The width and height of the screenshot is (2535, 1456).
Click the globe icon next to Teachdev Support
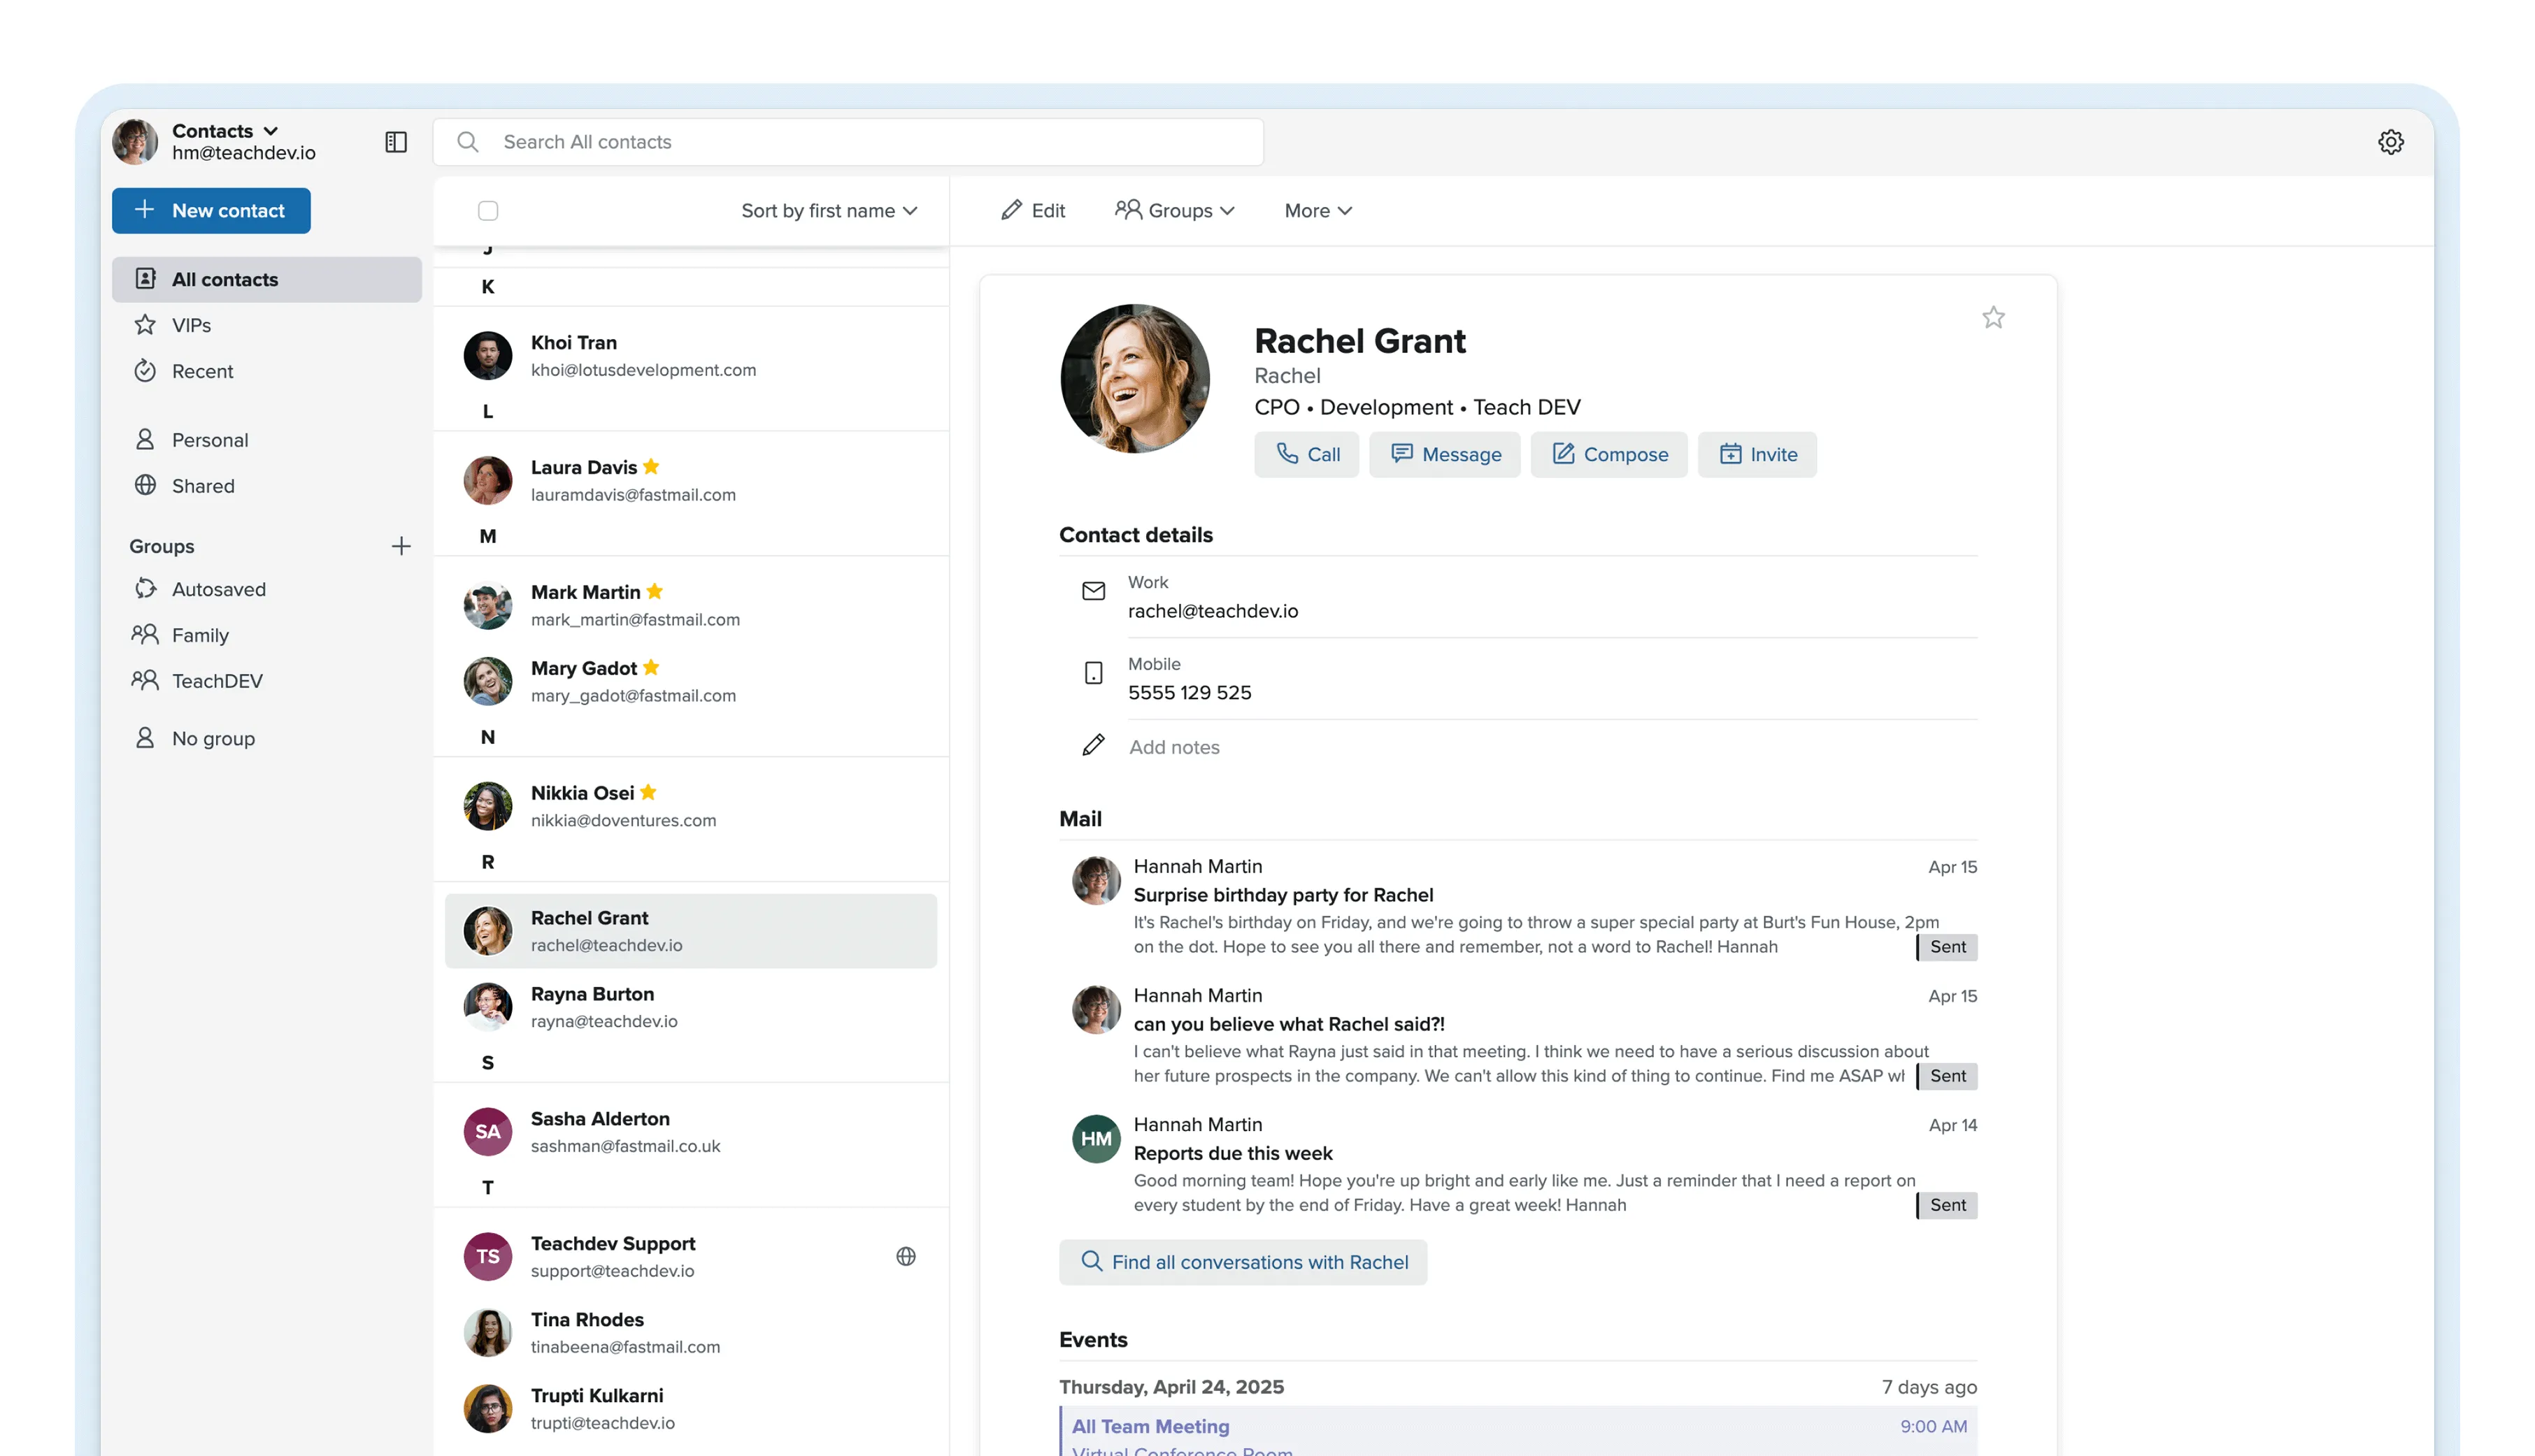point(906,1256)
